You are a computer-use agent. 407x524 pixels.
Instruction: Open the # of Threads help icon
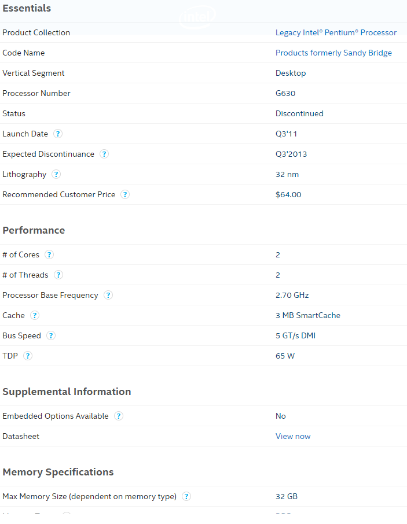click(x=58, y=275)
